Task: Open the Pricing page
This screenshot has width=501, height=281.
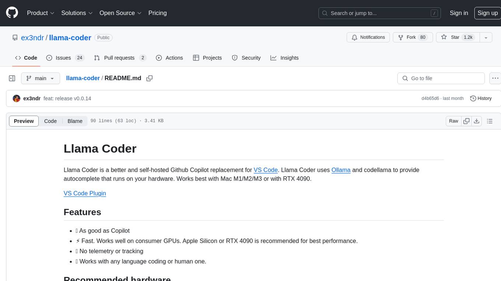Action: pyautogui.click(x=157, y=13)
